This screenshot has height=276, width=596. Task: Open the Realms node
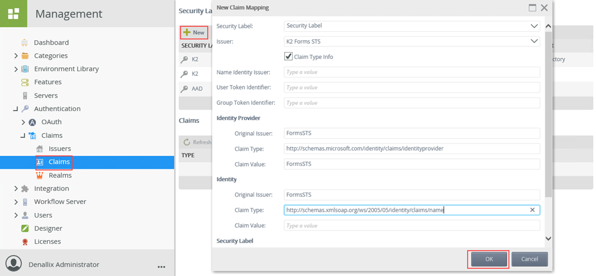(x=60, y=175)
